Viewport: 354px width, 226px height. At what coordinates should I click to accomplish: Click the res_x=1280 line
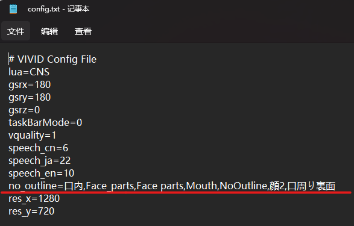coord(34,198)
